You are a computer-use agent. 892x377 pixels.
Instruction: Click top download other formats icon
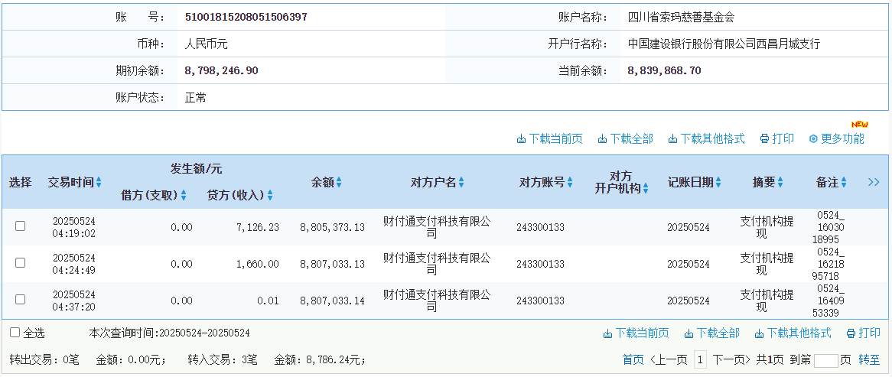coord(673,138)
